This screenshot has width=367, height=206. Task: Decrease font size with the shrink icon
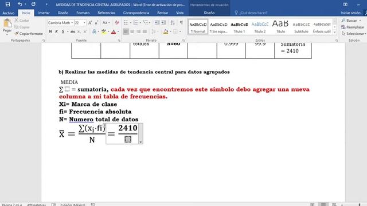click(x=96, y=23)
